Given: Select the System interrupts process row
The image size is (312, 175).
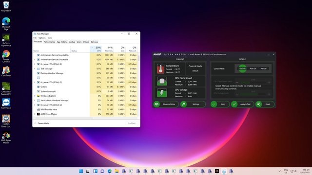Looking at the screenshot, I should tap(85, 91).
